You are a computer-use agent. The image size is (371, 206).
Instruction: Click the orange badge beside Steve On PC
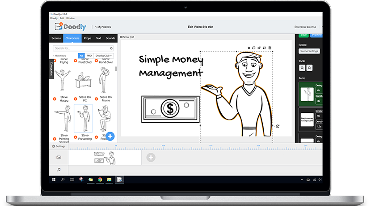tap(76, 99)
